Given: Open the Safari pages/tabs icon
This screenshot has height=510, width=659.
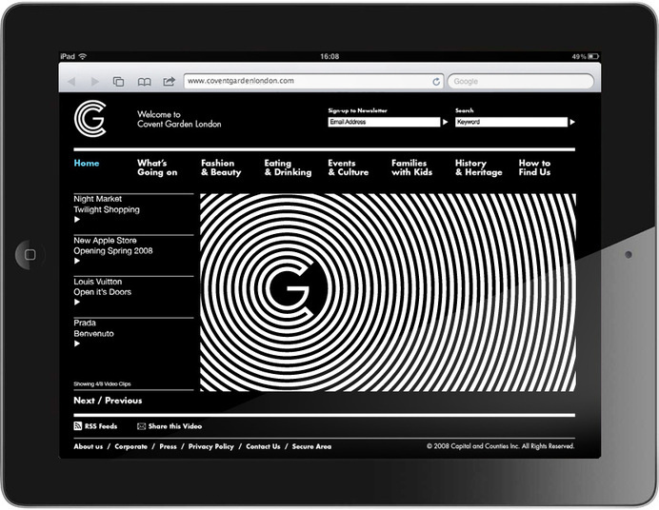Looking at the screenshot, I should point(118,82).
